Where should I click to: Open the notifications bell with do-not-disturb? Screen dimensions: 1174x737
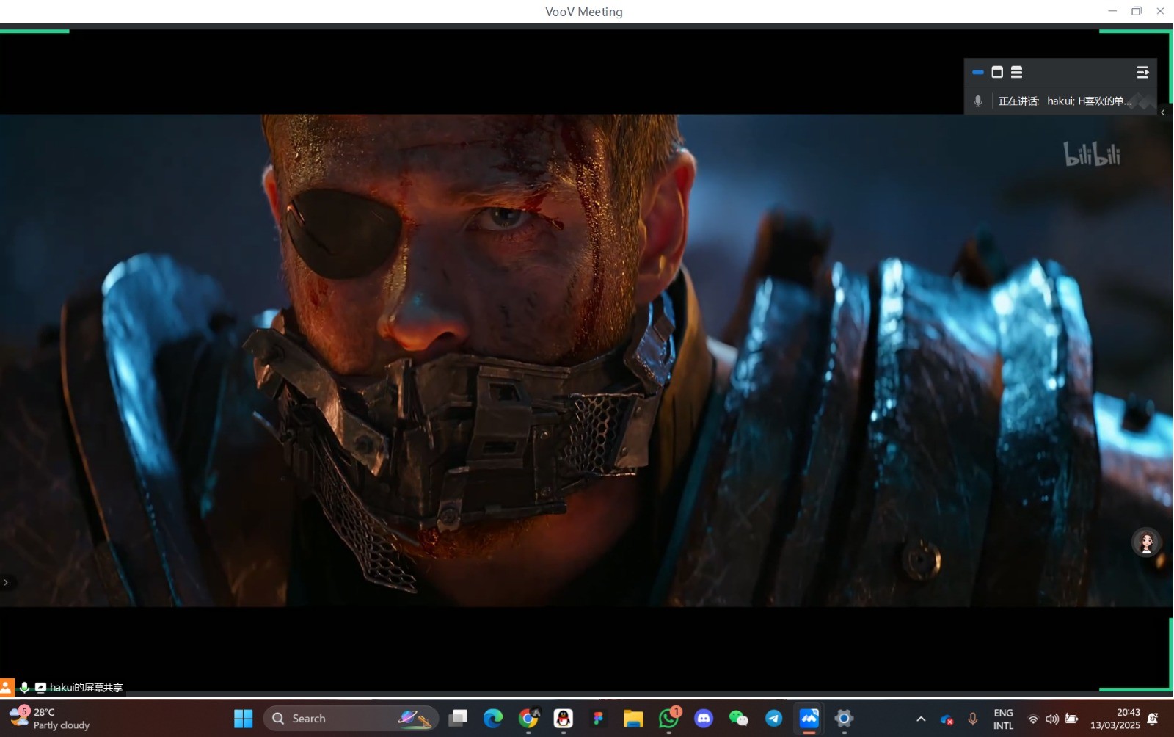coord(1153,719)
